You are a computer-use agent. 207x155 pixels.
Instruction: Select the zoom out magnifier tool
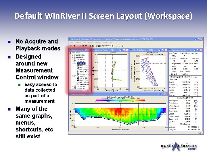[106, 46]
